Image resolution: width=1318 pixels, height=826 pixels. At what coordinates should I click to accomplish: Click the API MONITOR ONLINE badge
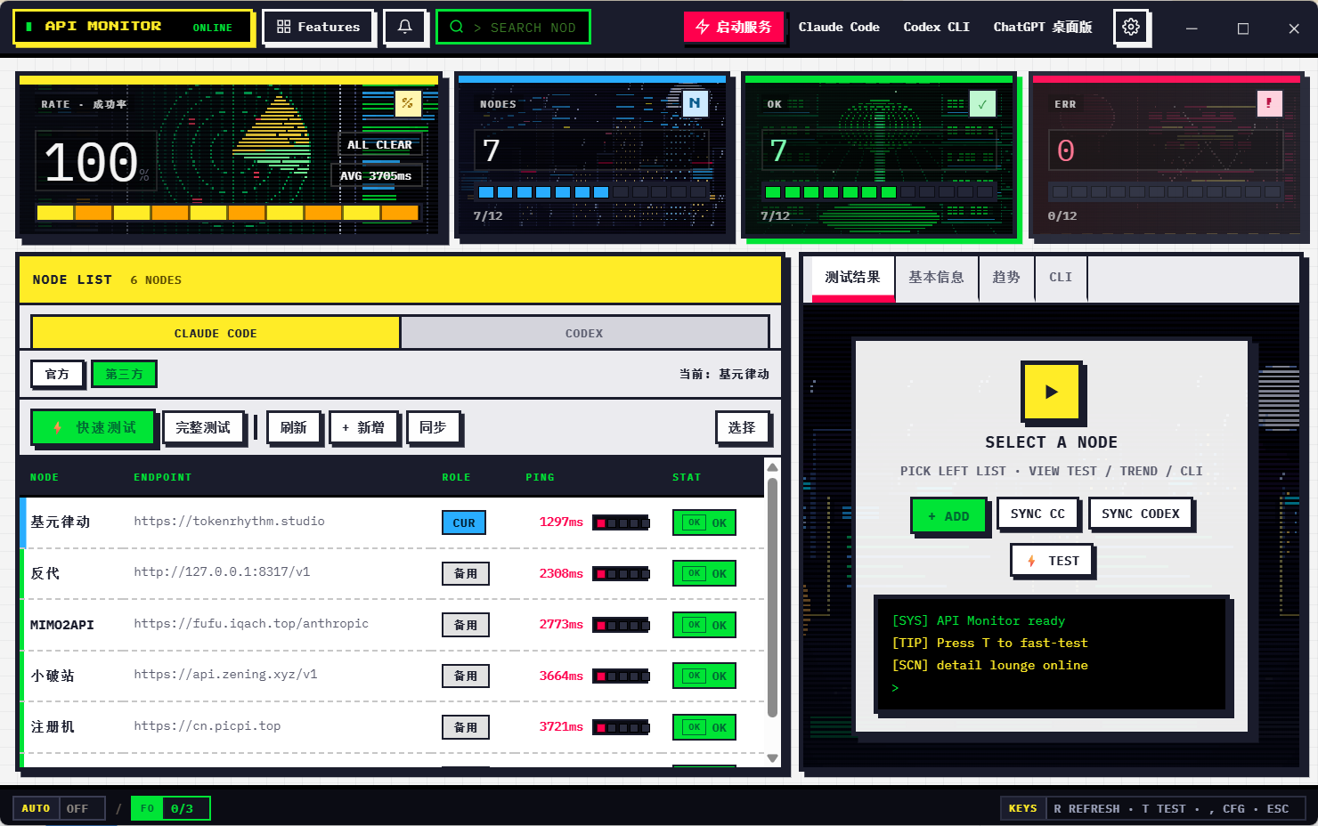(133, 27)
